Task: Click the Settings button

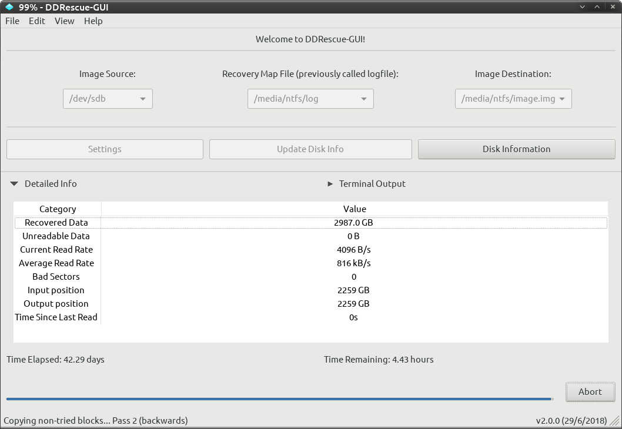Action: coord(105,149)
